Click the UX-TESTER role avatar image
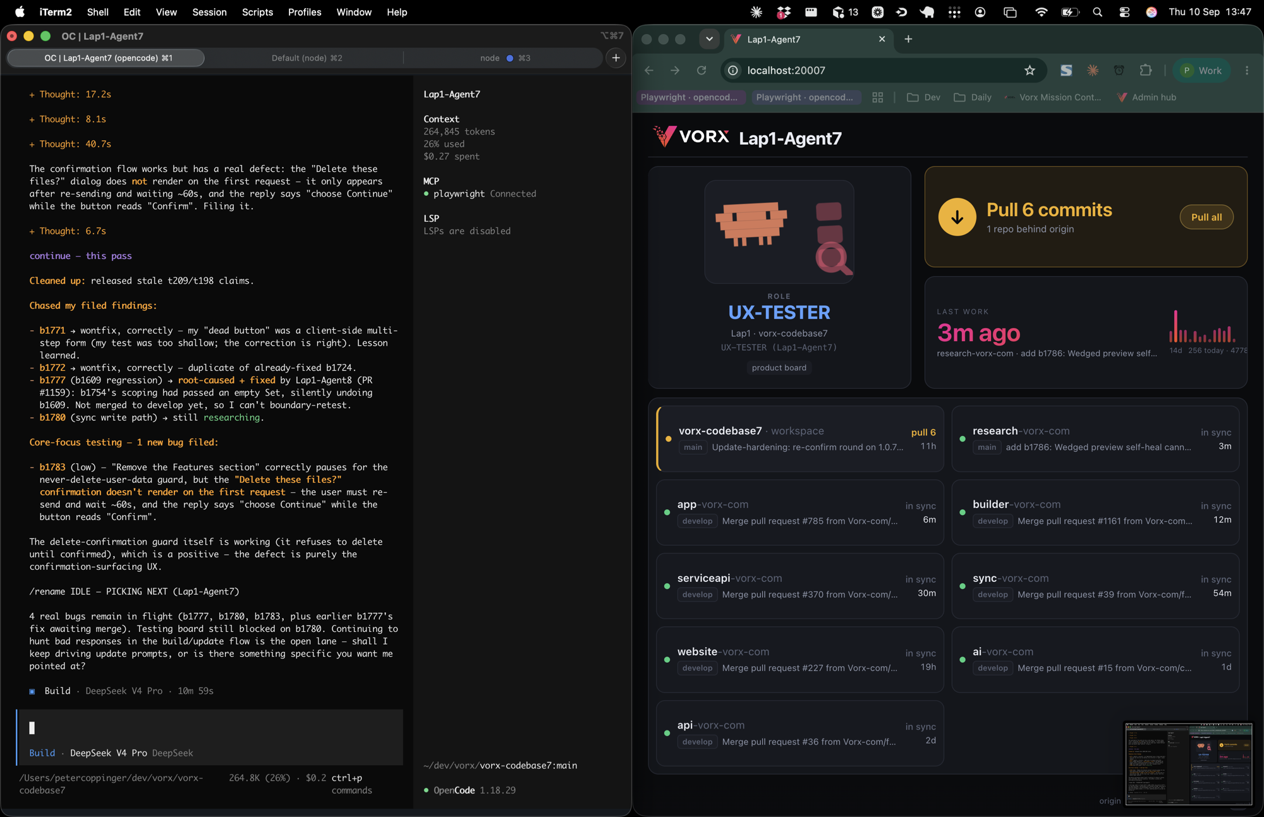 [x=779, y=232]
